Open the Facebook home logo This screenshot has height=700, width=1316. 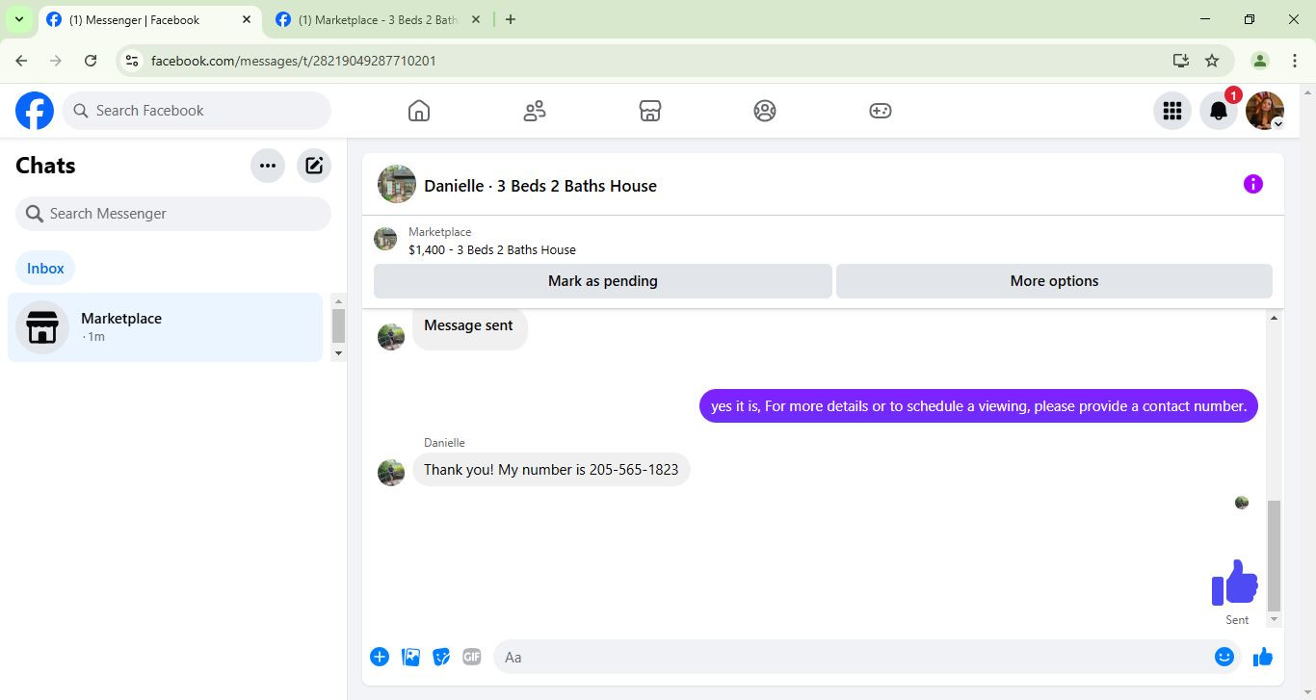tap(35, 111)
